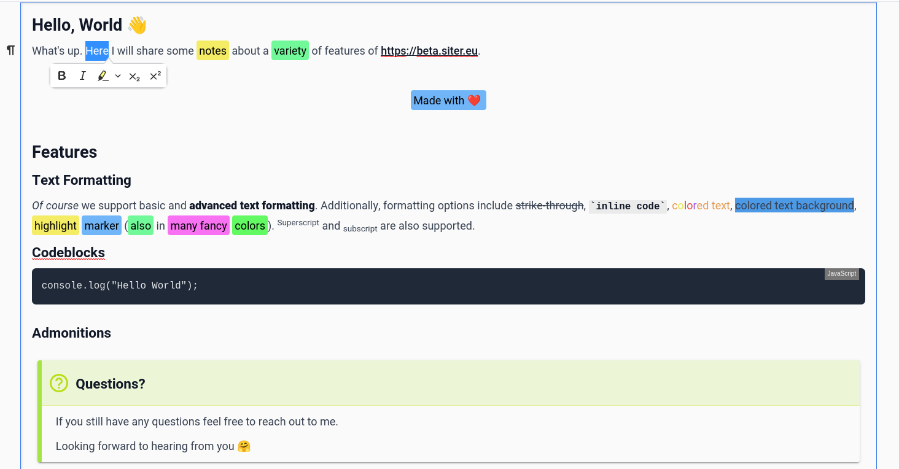Click the question mark icon in the Questions admonition

59,383
